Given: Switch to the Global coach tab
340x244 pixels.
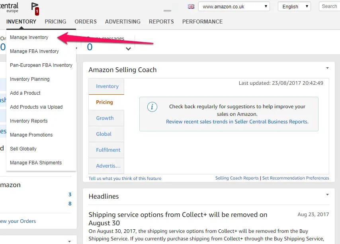Looking at the screenshot, I should pyautogui.click(x=106, y=134).
